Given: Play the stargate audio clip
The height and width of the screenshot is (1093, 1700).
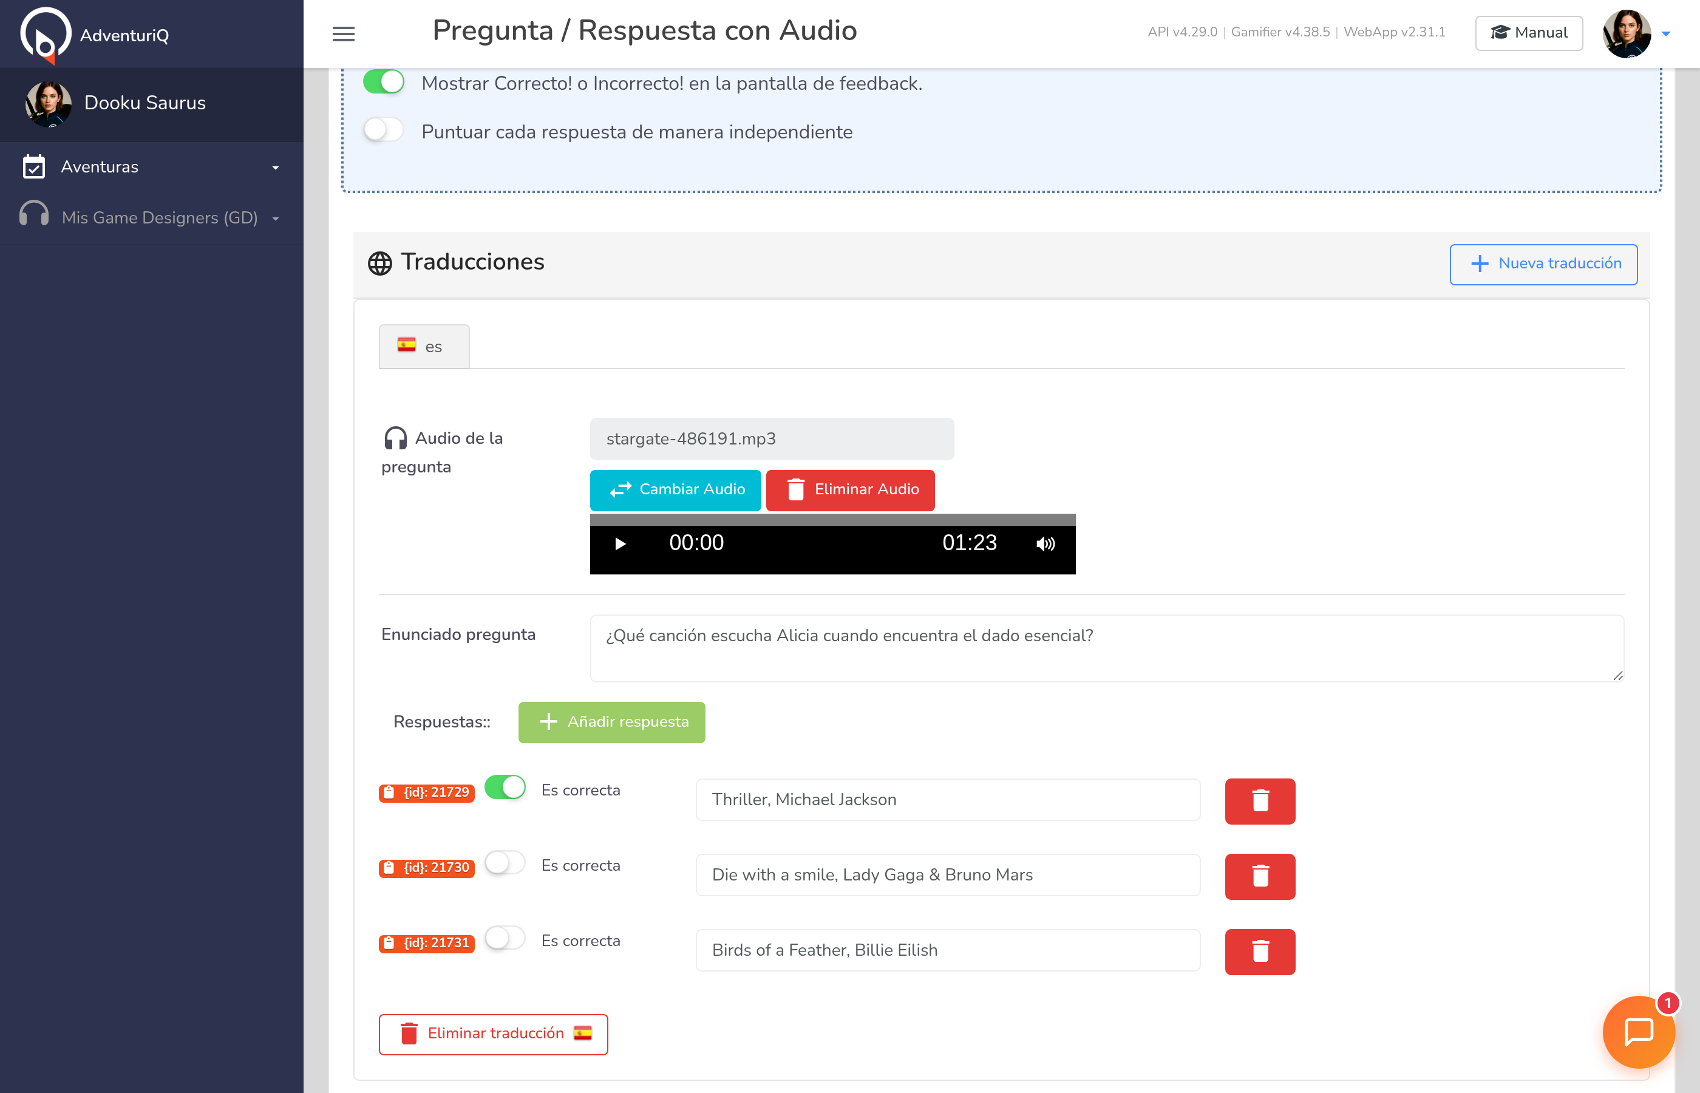Looking at the screenshot, I should [x=620, y=543].
